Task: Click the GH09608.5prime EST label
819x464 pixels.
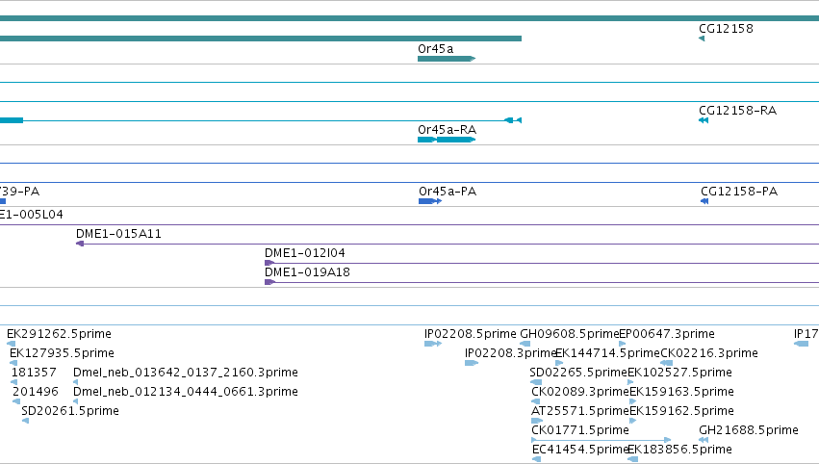Action: [x=570, y=334]
